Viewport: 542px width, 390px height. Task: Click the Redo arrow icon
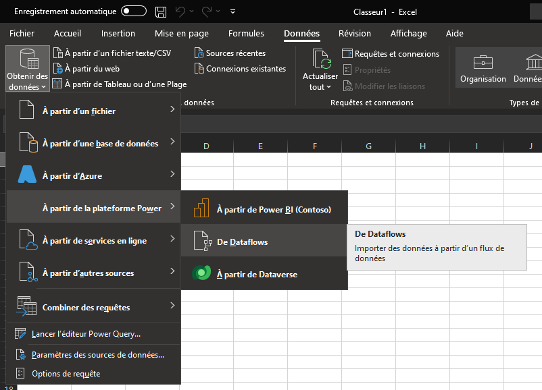tap(207, 11)
